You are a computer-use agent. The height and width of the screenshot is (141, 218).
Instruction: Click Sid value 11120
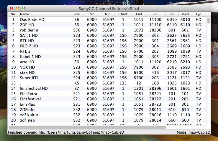click(x=155, y=62)
